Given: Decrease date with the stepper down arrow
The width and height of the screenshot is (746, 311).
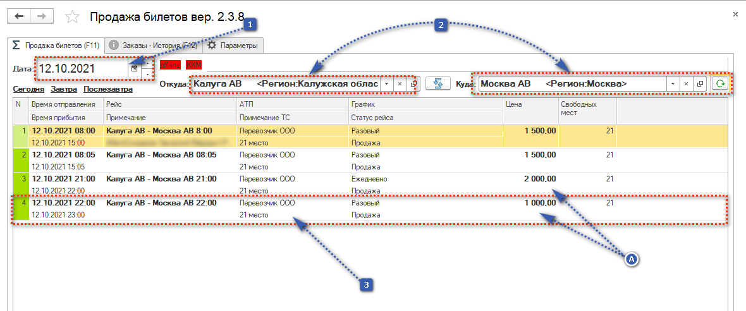Looking at the screenshot, I should [x=148, y=74].
